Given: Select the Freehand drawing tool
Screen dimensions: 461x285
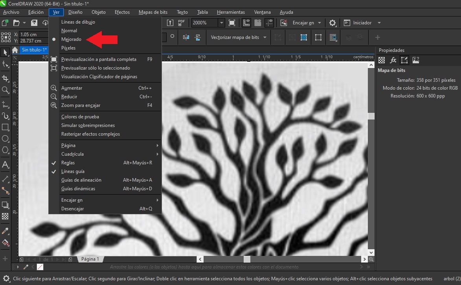Looking at the screenshot, I should [5, 104].
